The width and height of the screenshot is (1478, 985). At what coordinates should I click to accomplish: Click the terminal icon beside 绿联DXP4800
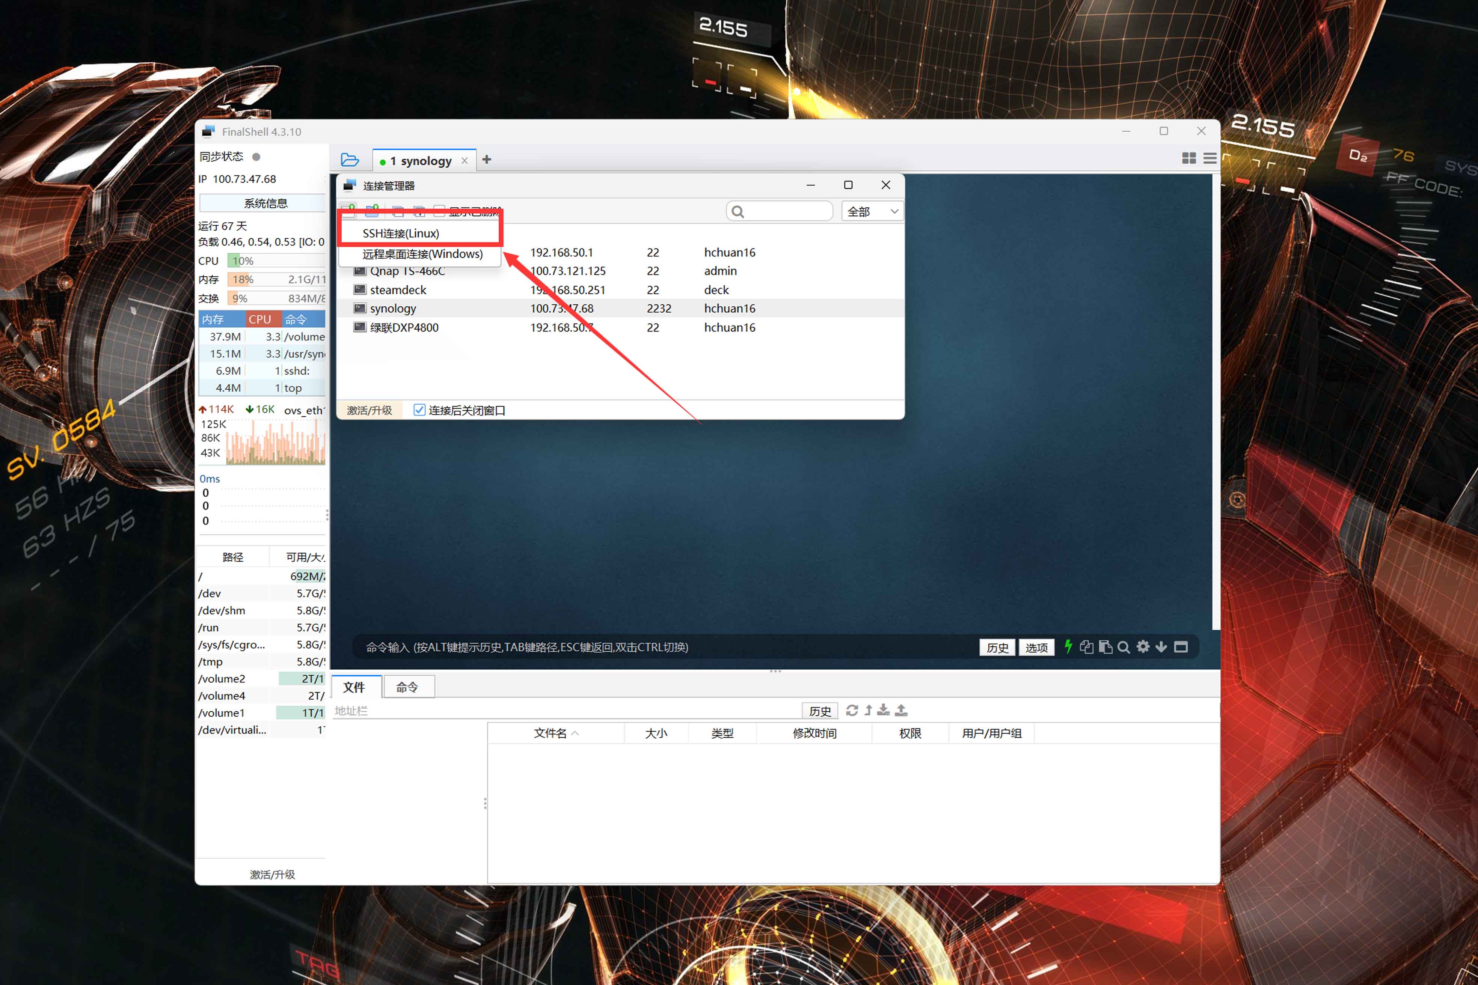[x=359, y=327]
